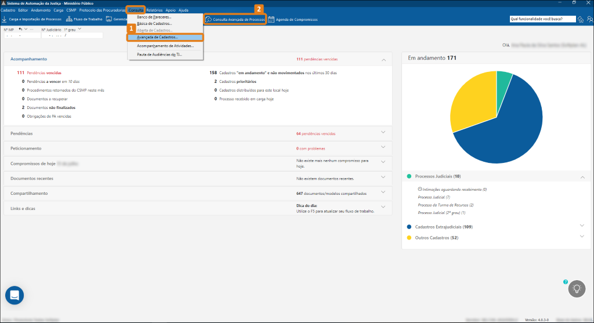The height and width of the screenshot is (323, 594).
Task: Click the app logo in the title bar
Action: click(x=3, y=3)
